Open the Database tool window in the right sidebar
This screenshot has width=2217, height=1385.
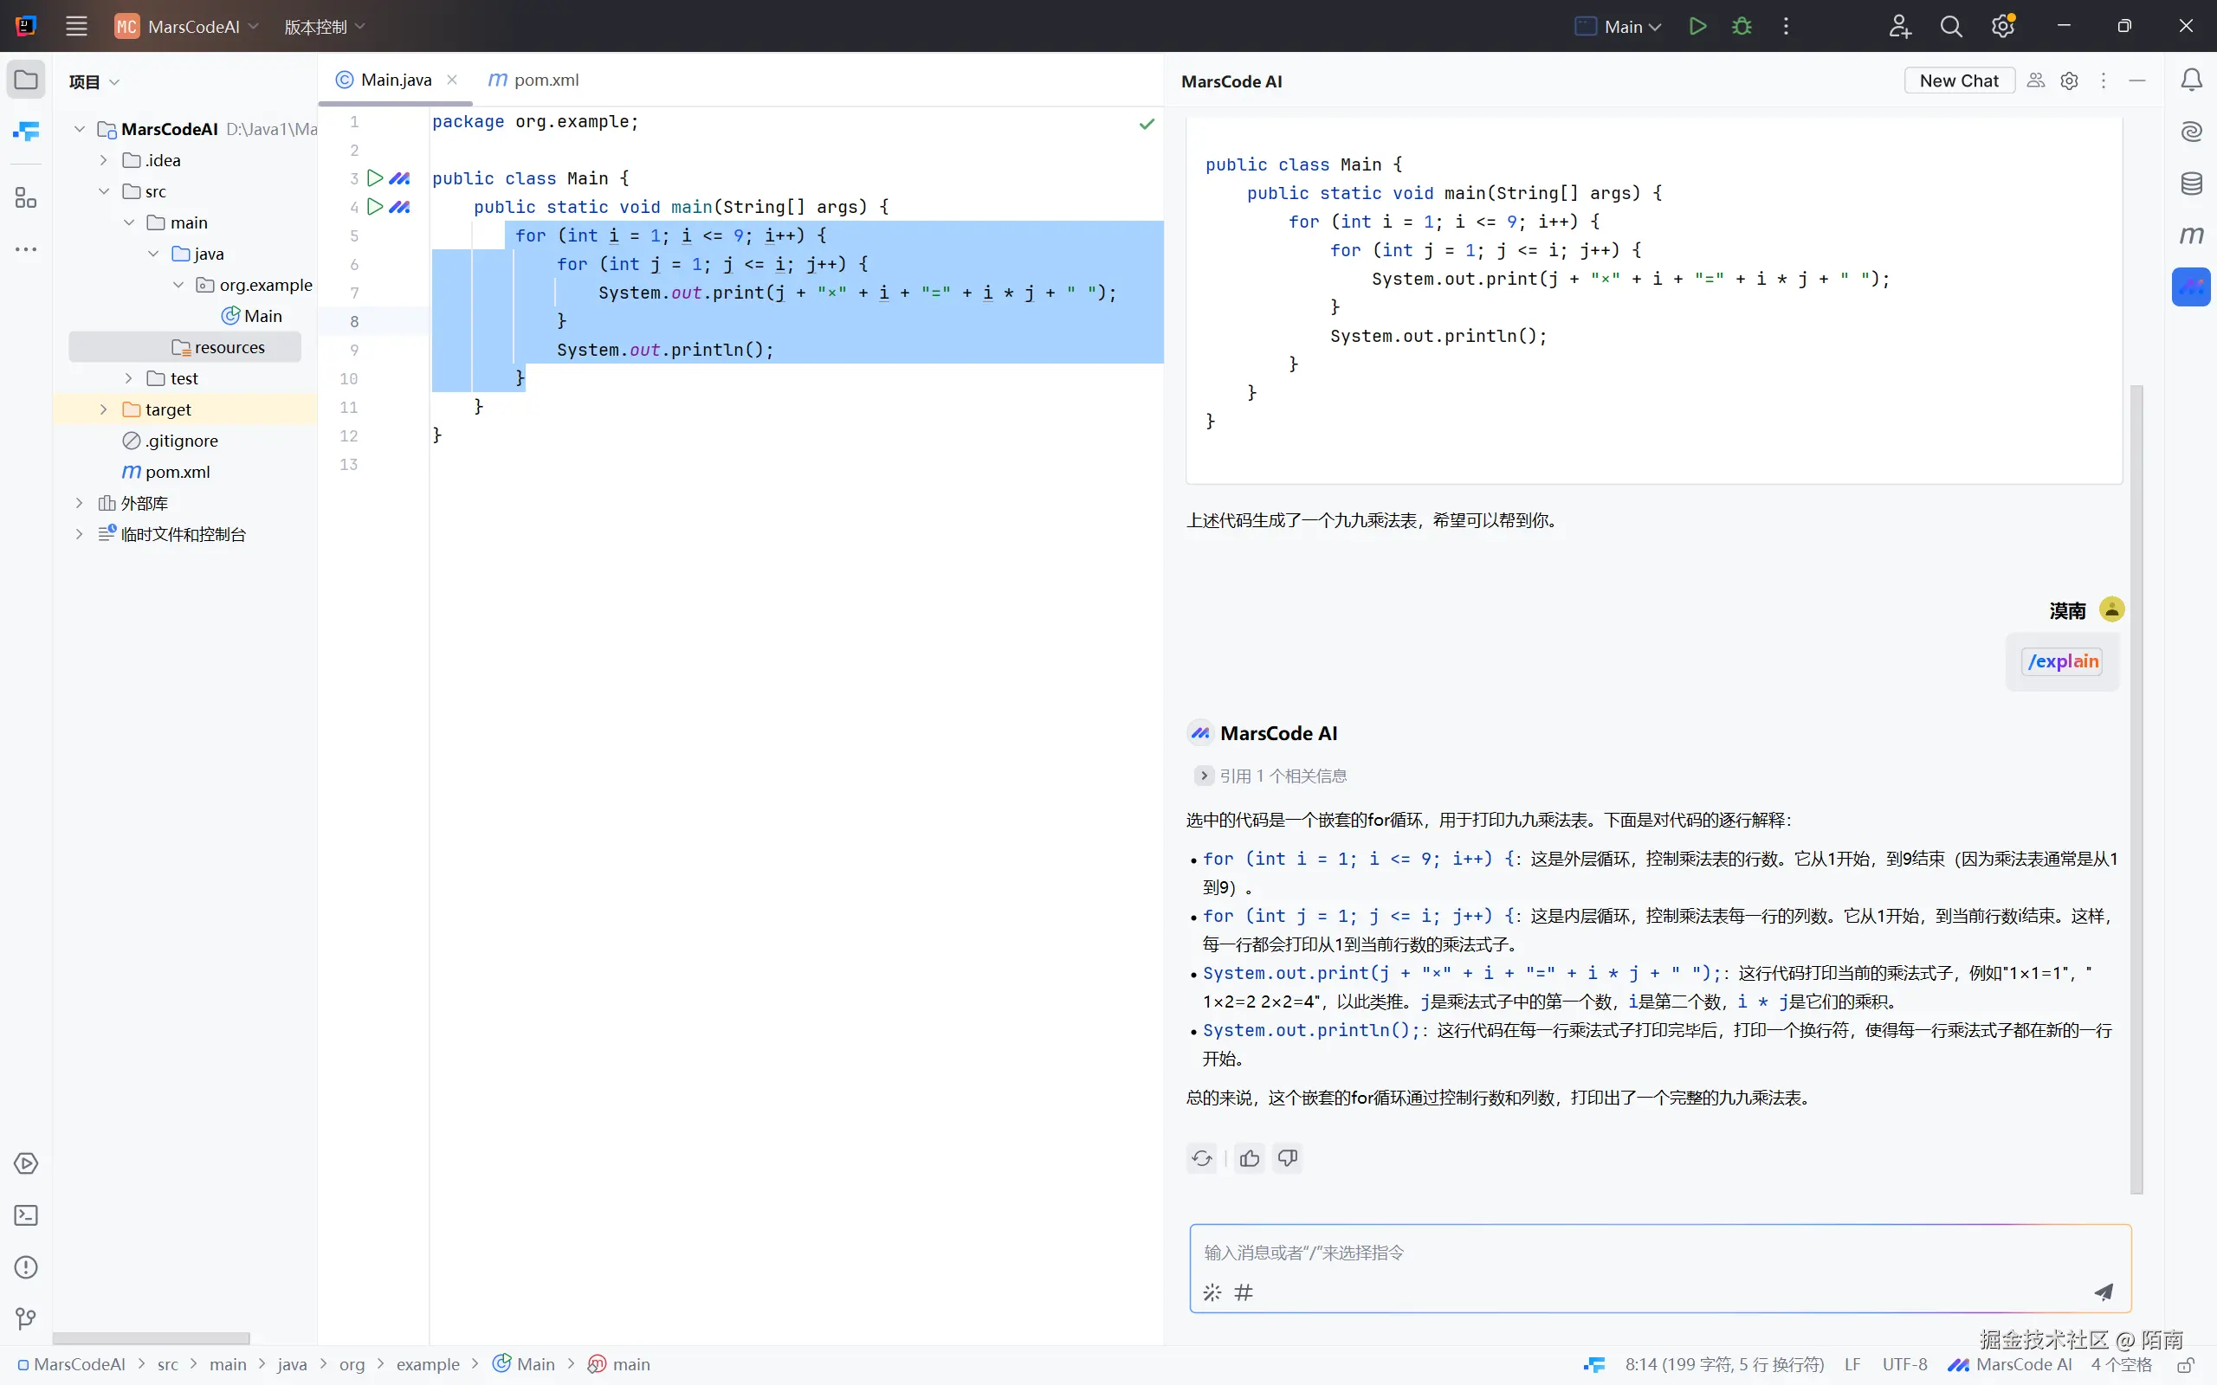point(2190,184)
